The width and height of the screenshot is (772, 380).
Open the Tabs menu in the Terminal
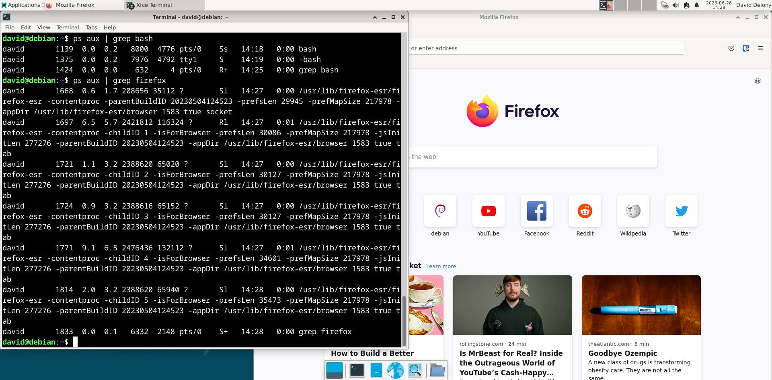click(91, 27)
